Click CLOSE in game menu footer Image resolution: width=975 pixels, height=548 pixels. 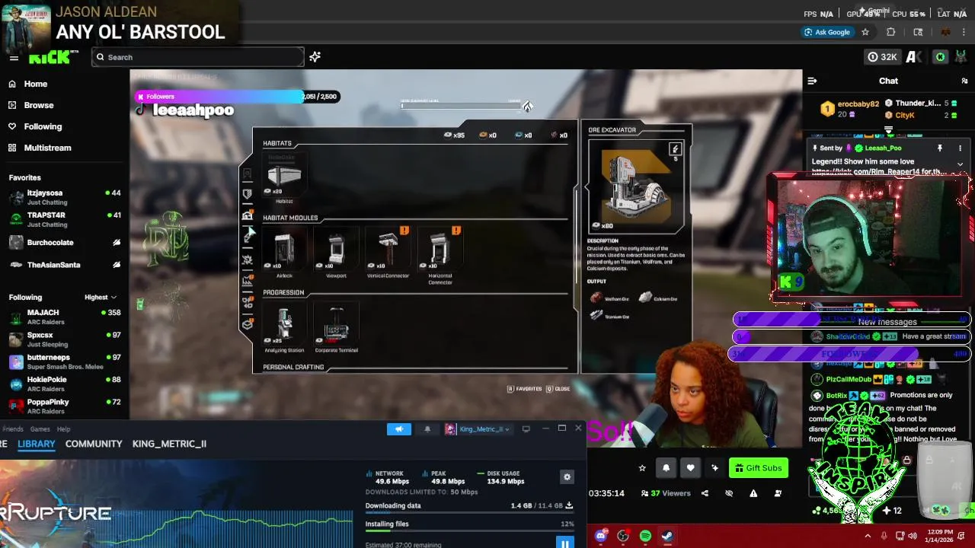pos(558,389)
